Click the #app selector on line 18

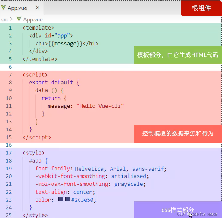[x=35, y=161]
